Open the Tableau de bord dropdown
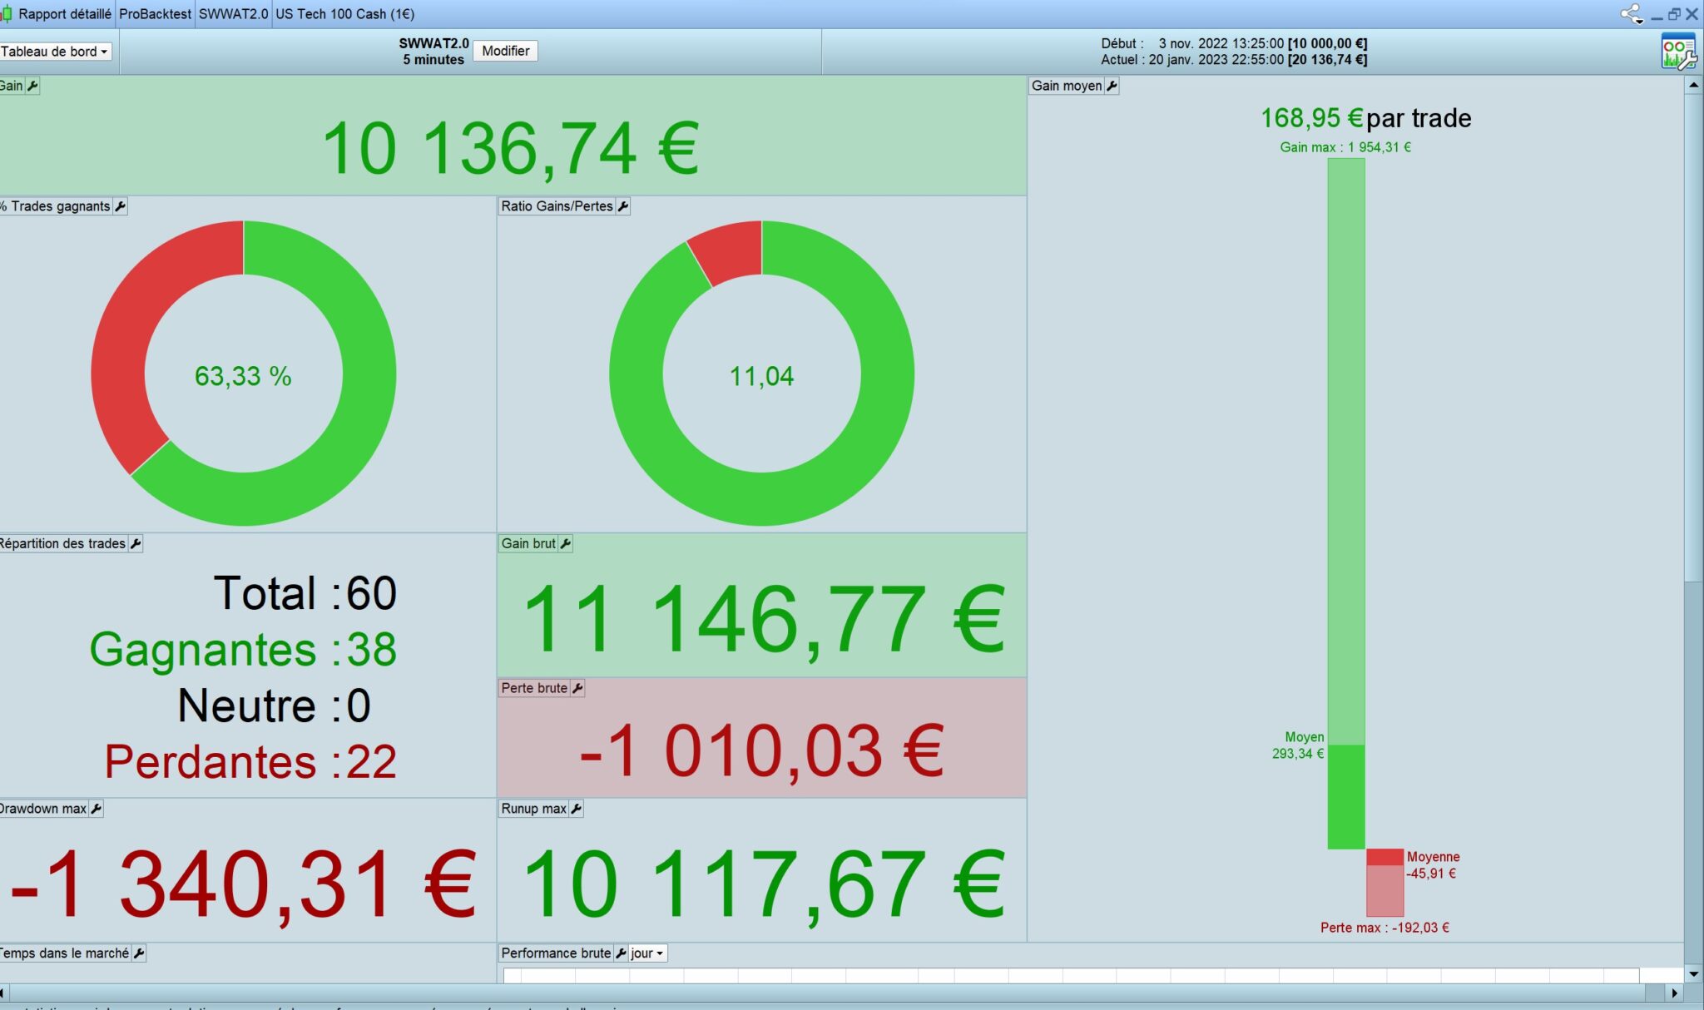 click(x=55, y=52)
